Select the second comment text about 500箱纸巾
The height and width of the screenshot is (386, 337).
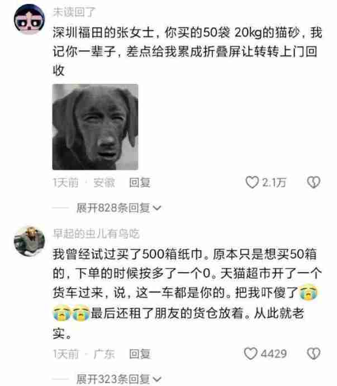187,293
